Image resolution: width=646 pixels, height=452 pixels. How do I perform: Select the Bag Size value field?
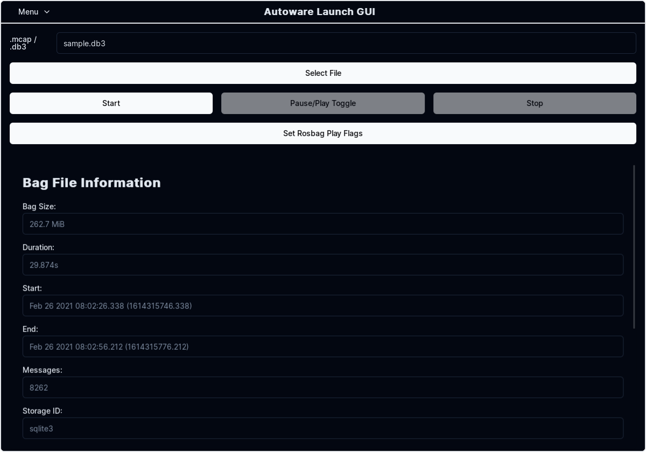click(323, 224)
